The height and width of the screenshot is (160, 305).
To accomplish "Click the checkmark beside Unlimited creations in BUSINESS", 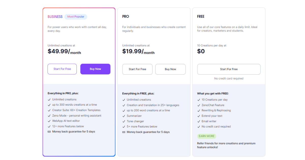I will 49,100.
